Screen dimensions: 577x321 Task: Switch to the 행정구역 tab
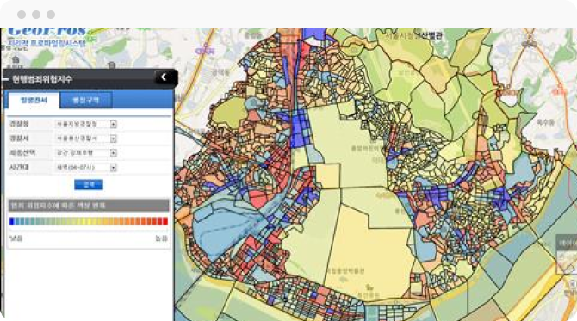(x=86, y=100)
